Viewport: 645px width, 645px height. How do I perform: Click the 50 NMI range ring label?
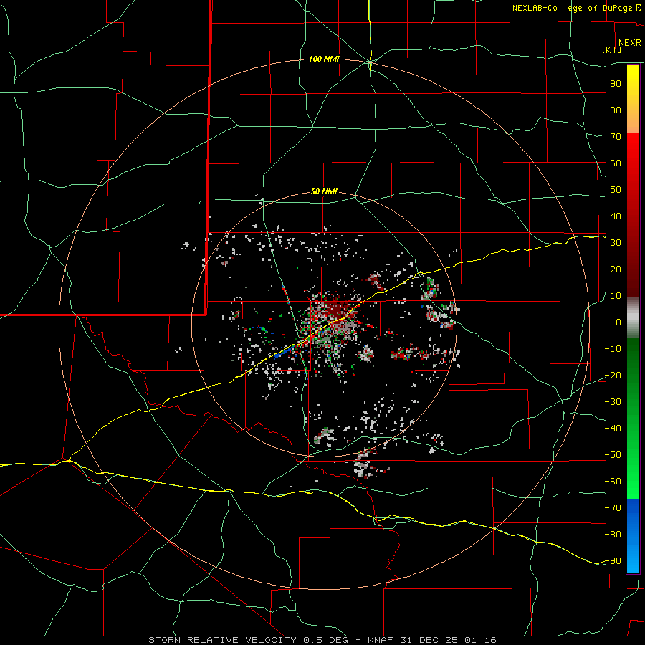coord(324,191)
